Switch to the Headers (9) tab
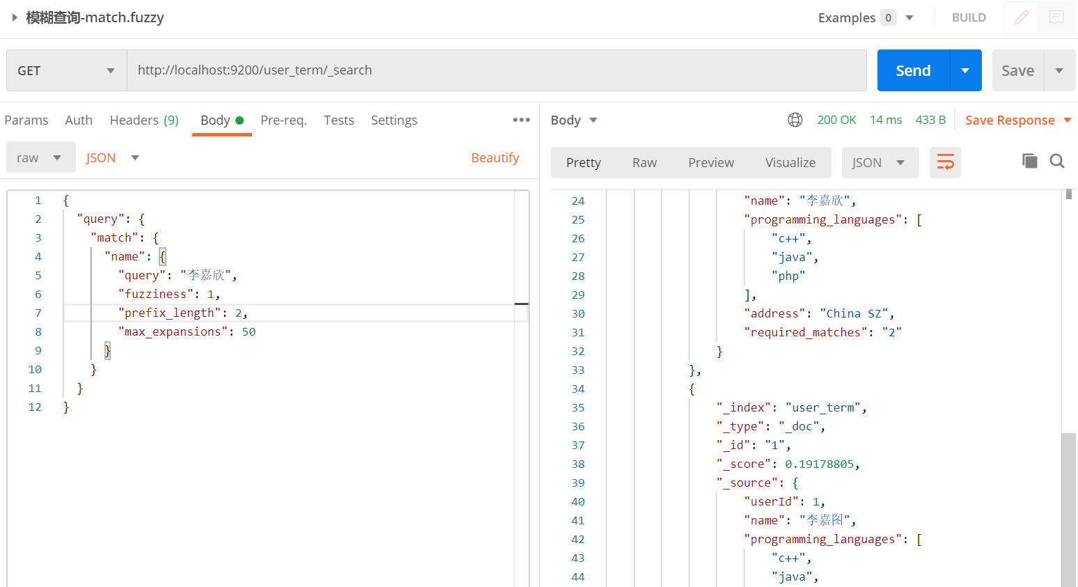The height and width of the screenshot is (587, 1078). coord(144,120)
